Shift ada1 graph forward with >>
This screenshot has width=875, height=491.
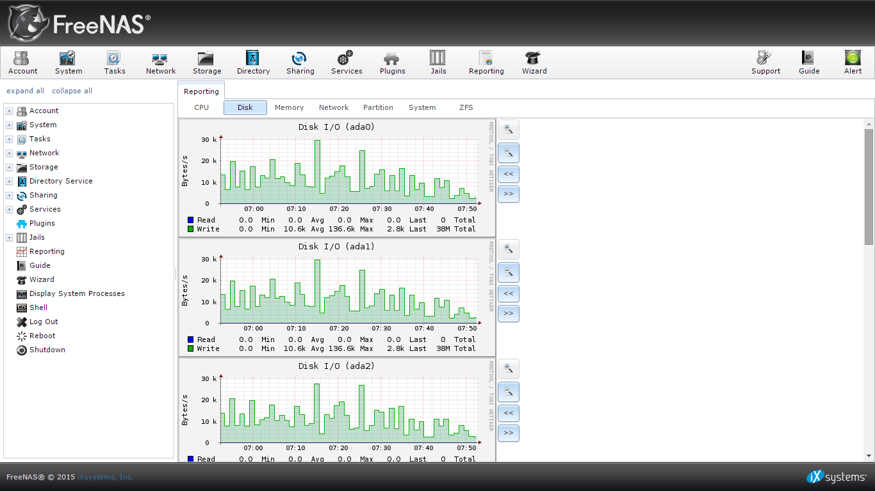point(509,313)
